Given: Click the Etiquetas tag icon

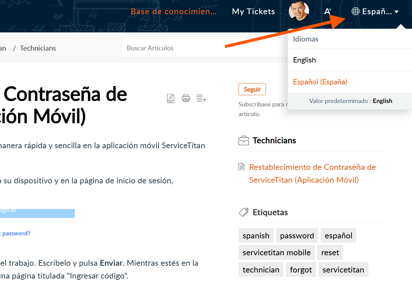Looking at the screenshot, I should (244, 212).
